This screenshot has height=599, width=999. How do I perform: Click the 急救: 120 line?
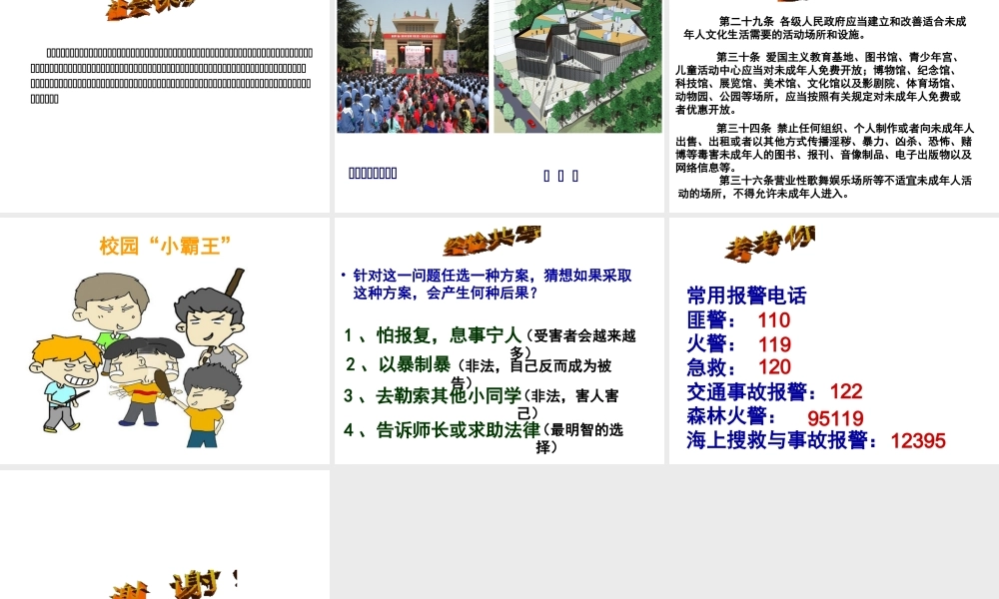click(x=739, y=367)
